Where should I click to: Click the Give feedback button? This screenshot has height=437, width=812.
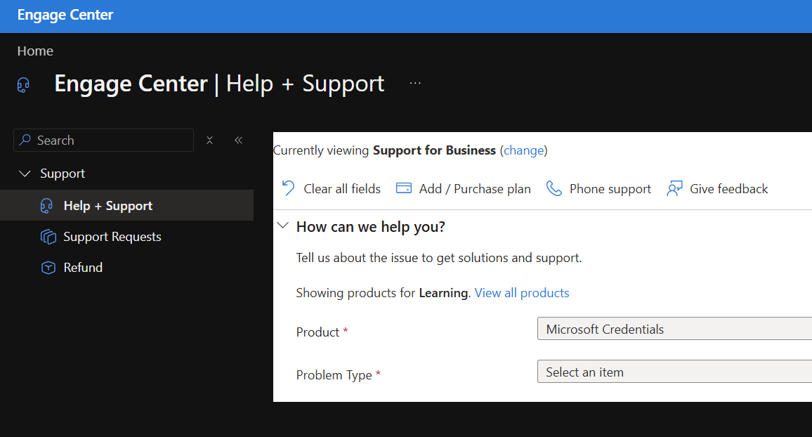tap(717, 188)
